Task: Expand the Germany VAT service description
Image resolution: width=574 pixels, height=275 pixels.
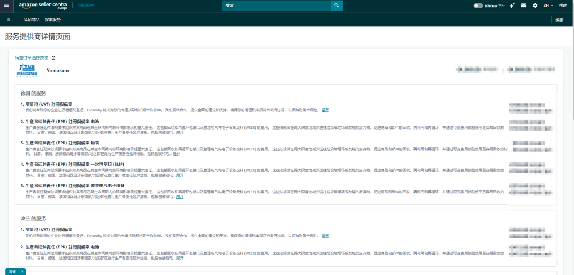Action: pyautogui.click(x=325, y=110)
